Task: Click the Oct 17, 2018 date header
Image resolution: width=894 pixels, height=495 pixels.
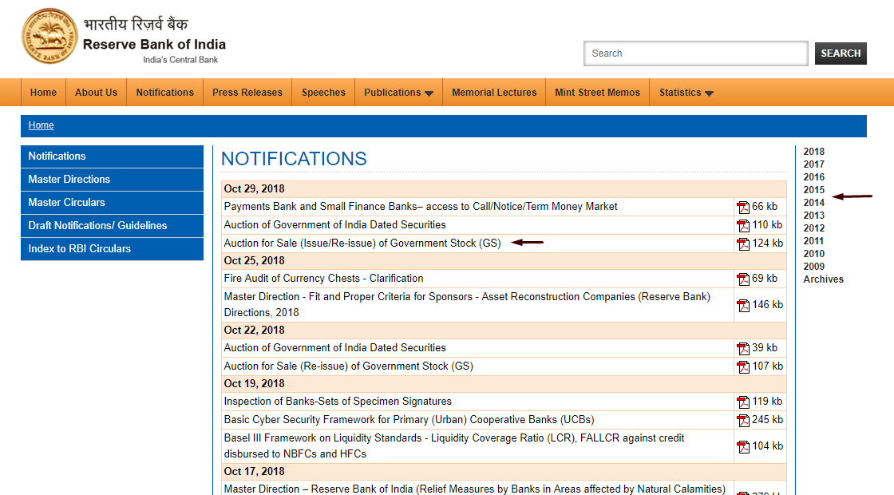Action: pos(255,472)
